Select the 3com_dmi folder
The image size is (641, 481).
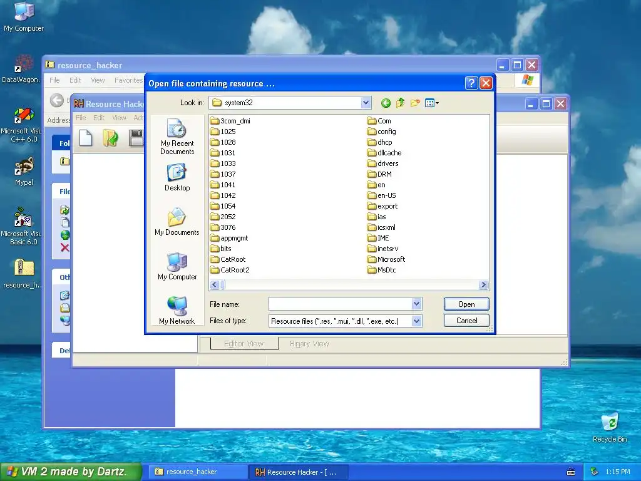pos(230,121)
